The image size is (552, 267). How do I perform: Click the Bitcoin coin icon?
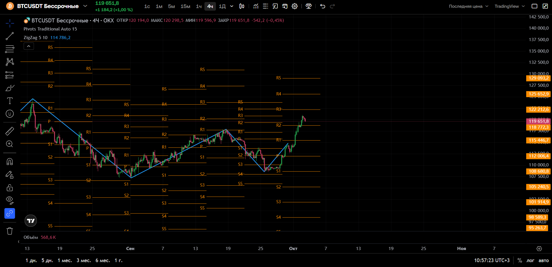click(10, 6)
